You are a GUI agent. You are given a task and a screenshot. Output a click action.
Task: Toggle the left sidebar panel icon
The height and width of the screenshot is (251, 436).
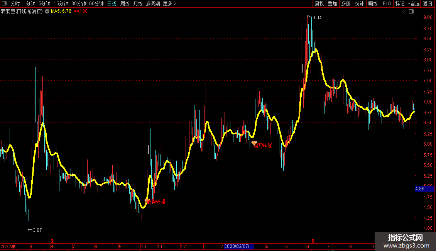tap(4, 3)
